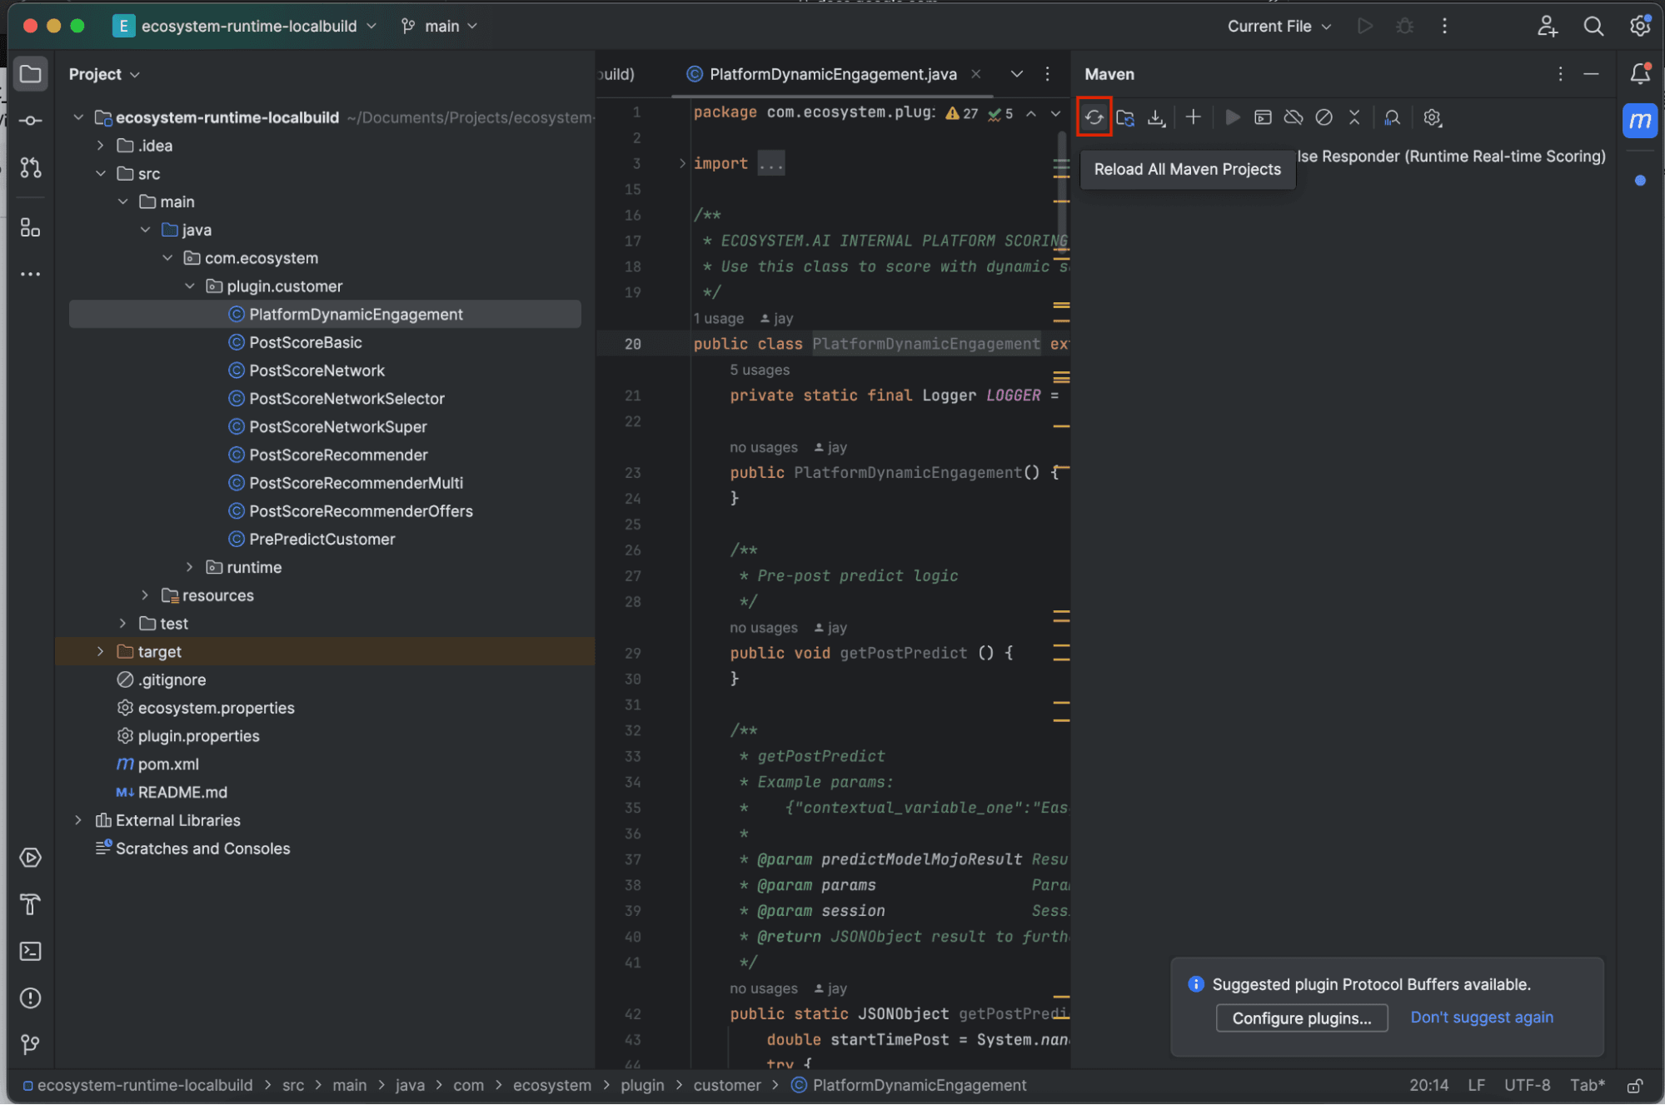The height and width of the screenshot is (1105, 1665).
Task: Toggle Skip Tests Mode in Maven panel
Action: coord(1324,117)
